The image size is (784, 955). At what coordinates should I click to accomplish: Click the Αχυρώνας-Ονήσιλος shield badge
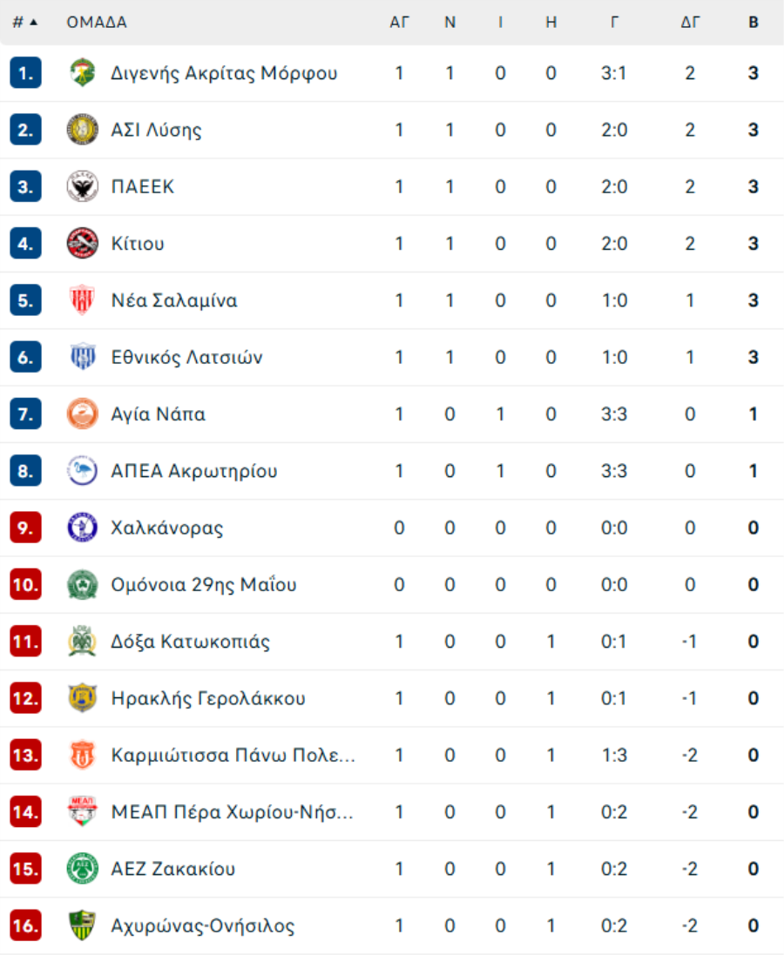(82, 925)
